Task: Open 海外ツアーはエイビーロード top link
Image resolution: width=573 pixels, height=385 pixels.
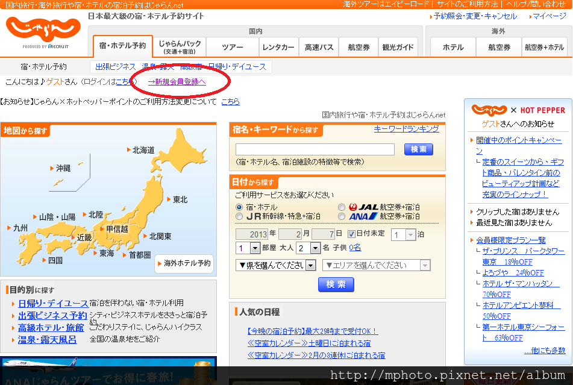Action: click(x=386, y=4)
